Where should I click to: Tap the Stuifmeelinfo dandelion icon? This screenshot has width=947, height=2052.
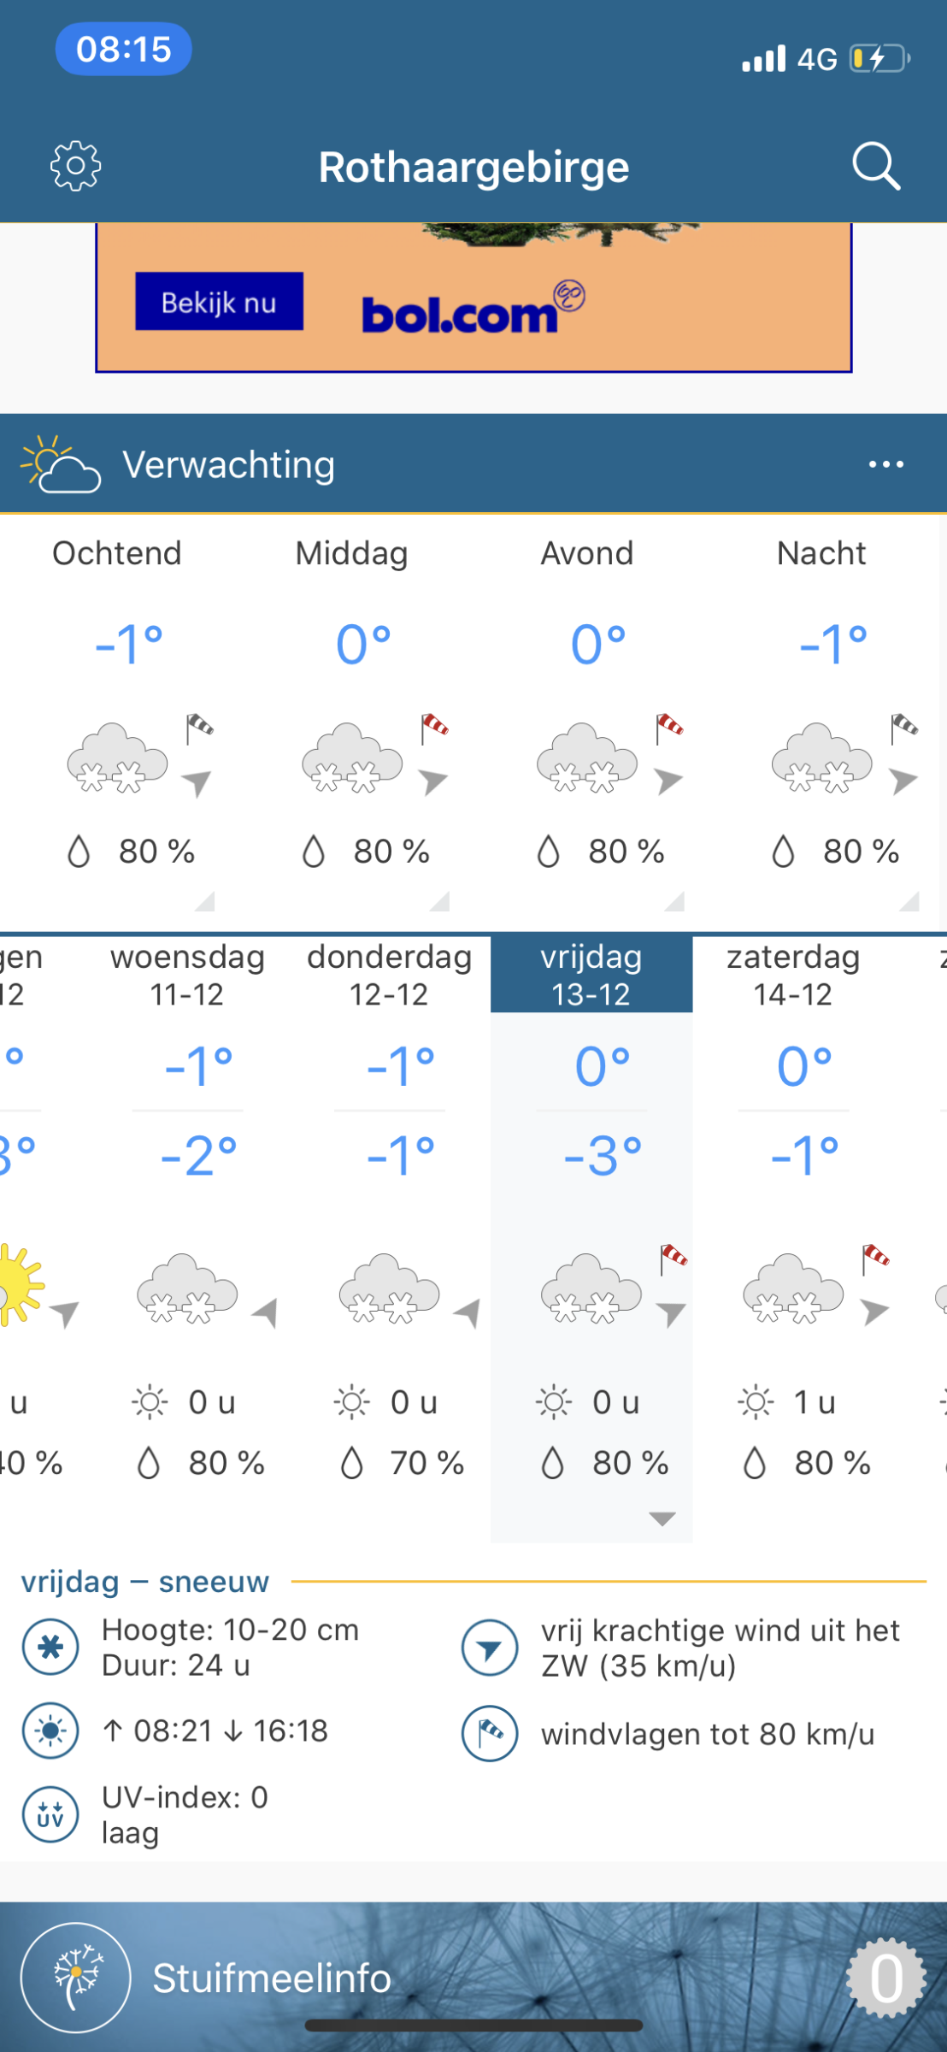click(x=76, y=1978)
